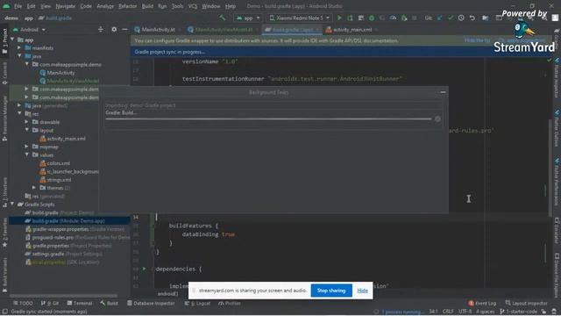Toggle the Build Variants side tab
561x316 pixels.
click(x=4, y=275)
